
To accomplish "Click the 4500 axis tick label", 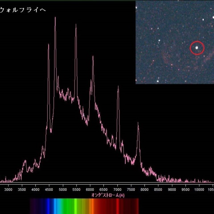I will 49,189.
